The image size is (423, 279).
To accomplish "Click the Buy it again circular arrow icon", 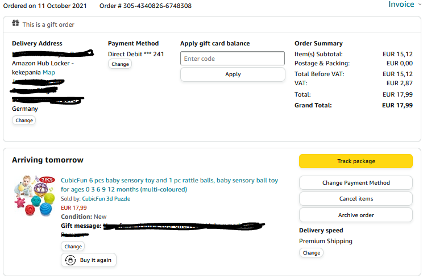I will coord(70,260).
